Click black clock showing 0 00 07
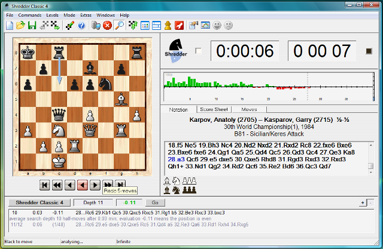The height and width of the screenshot is (249, 383). click(322, 51)
